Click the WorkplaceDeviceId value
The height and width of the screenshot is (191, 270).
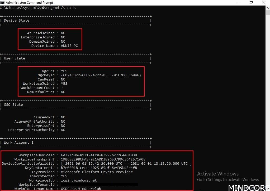(99, 155)
